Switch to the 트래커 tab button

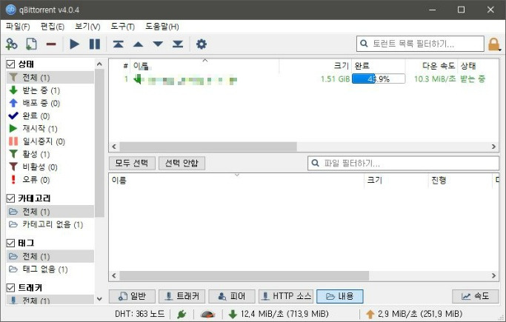182,296
